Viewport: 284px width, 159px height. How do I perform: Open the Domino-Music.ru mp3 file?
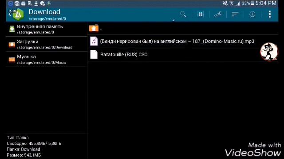coord(183,41)
